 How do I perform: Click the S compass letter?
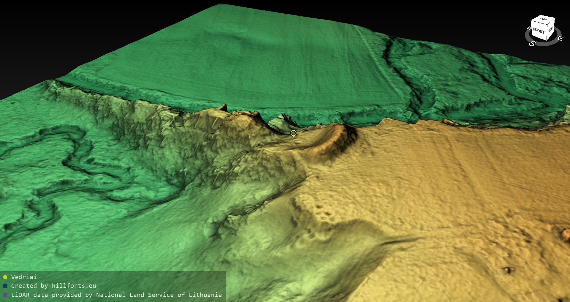532,44
